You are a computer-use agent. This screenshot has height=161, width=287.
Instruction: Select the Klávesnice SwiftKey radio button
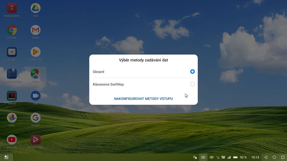(192, 84)
